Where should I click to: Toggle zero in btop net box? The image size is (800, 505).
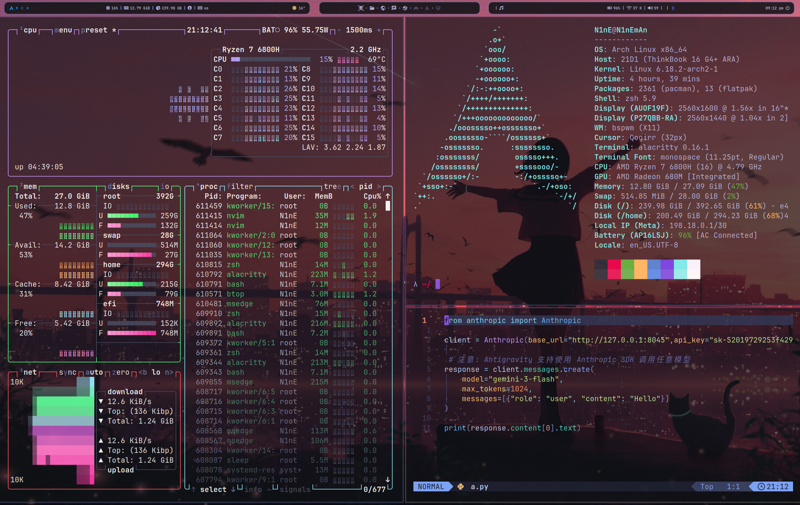click(121, 372)
